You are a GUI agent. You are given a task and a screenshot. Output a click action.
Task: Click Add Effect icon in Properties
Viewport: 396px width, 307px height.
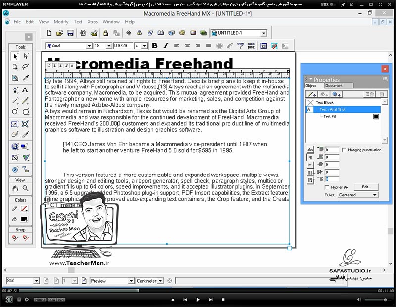coord(336,94)
